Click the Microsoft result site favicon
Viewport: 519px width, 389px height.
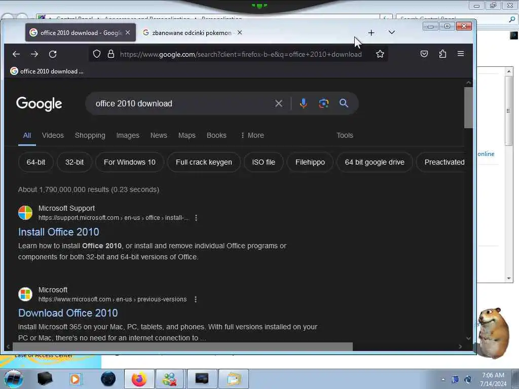click(x=25, y=294)
